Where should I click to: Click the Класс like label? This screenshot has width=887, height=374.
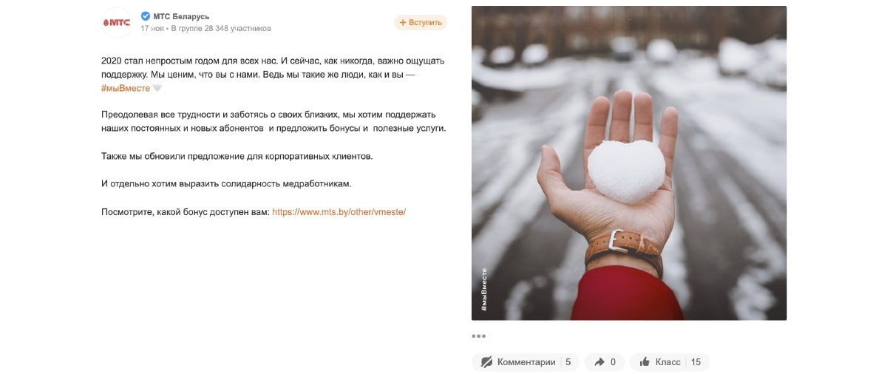[668, 362]
